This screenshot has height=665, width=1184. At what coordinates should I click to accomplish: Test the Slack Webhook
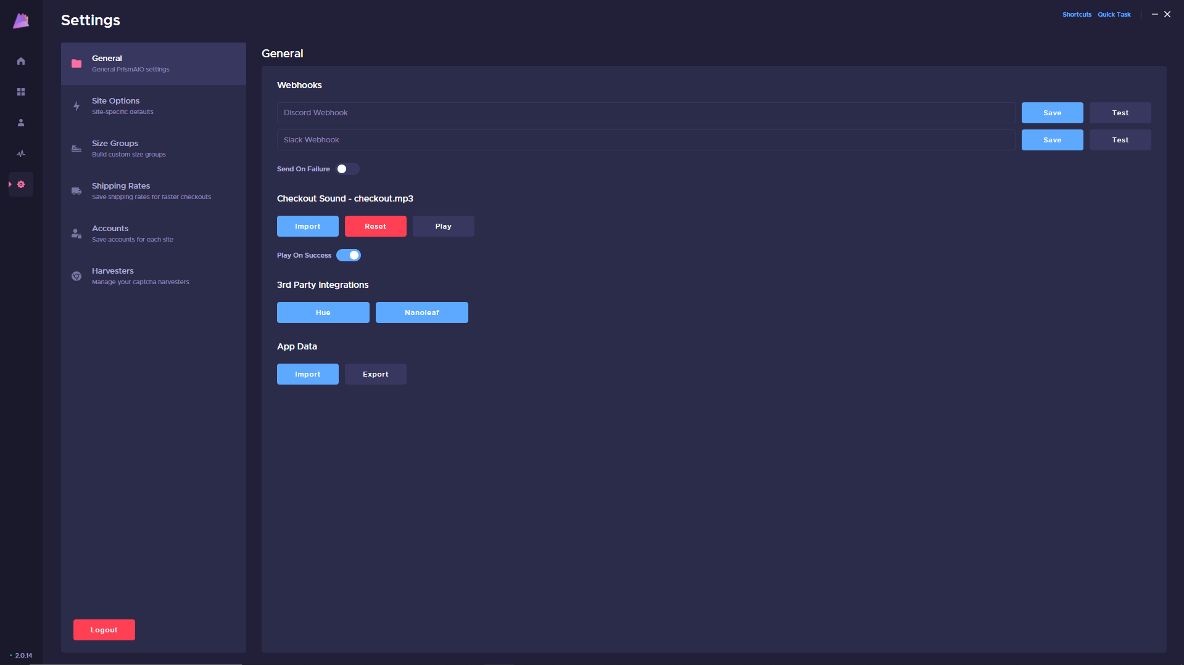(x=1120, y=140)
